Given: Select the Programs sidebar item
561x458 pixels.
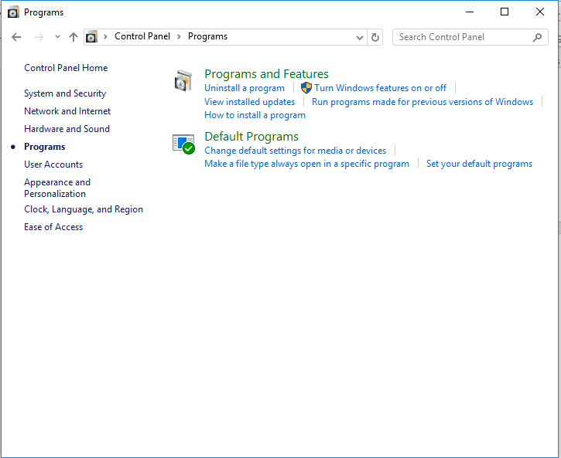Looking at the screenshot, I should (45, 147).
